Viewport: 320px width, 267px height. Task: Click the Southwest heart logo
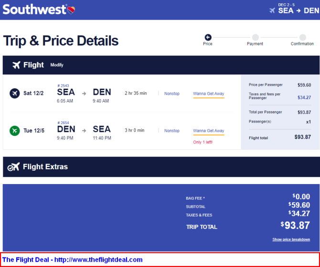click(x=71, y=10)
